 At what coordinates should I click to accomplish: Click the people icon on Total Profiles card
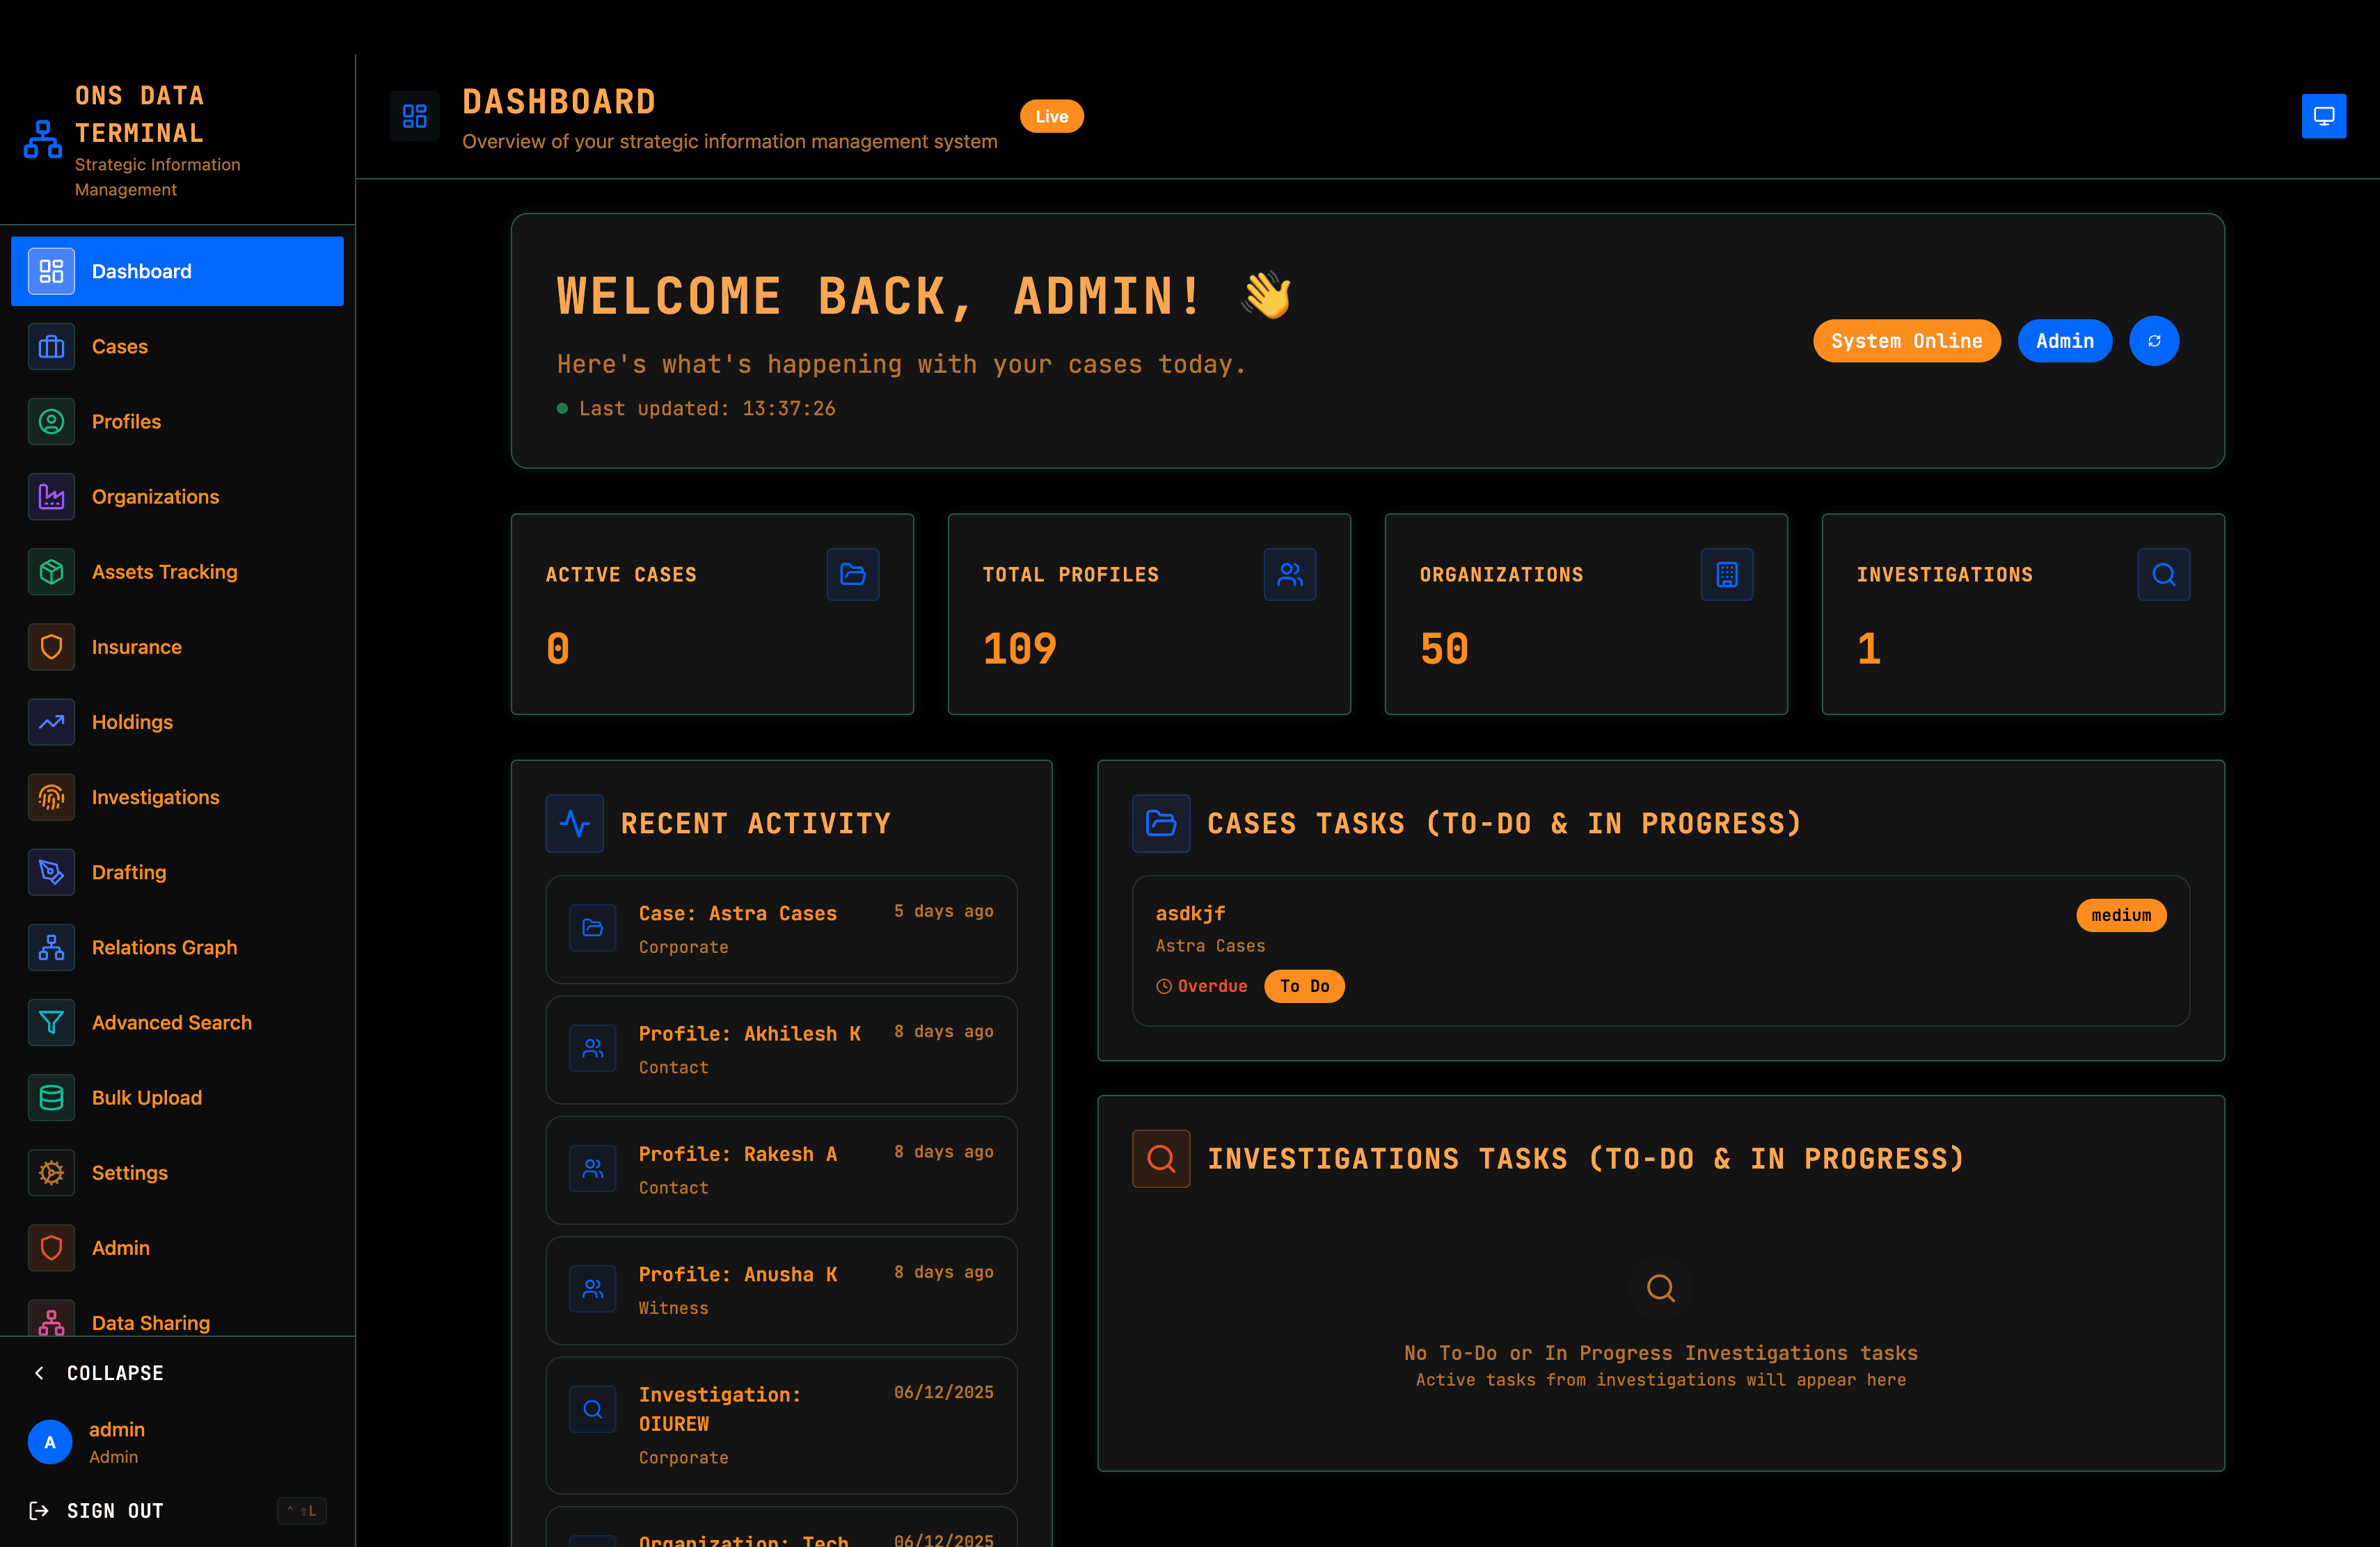point(1290,574)
